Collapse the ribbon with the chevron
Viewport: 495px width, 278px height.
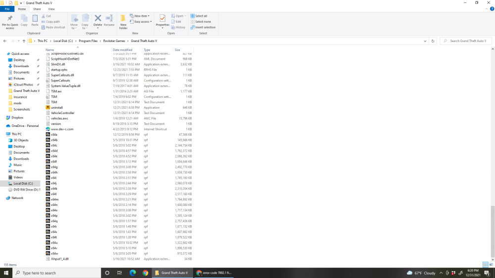point(487,9)
